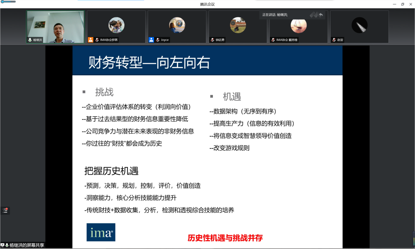Click the muted mic icon next to IMA协会罗西
The image size is (415, 249).
tap(97, 40)
